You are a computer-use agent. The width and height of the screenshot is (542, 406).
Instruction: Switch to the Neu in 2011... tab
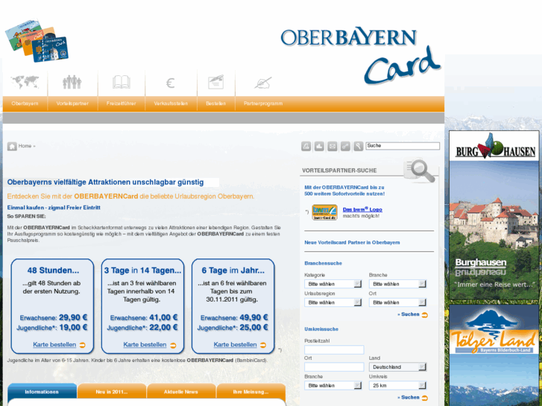click(112, 392)
